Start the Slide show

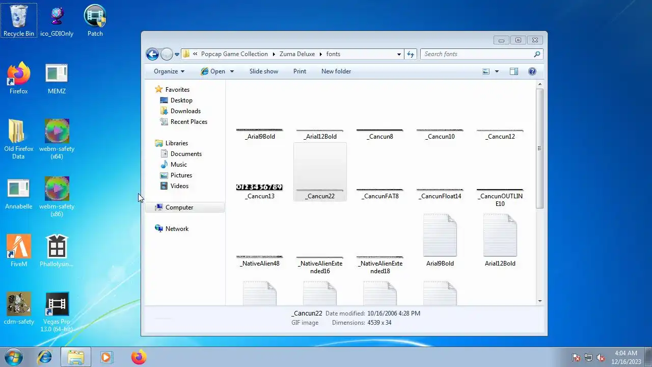coord(264,71)
